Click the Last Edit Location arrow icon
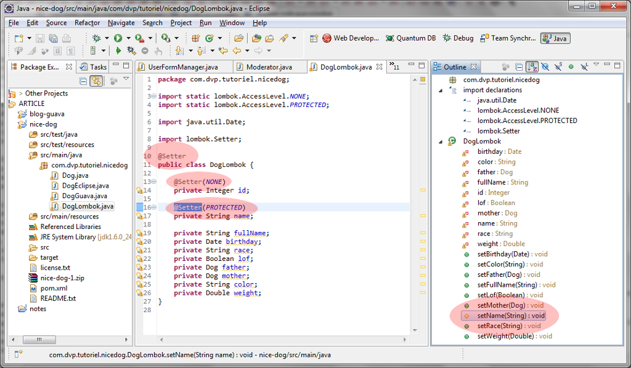 222,51
